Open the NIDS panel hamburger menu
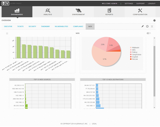The width and height of the screenshot is (160, 127). (x=7, y=33)
